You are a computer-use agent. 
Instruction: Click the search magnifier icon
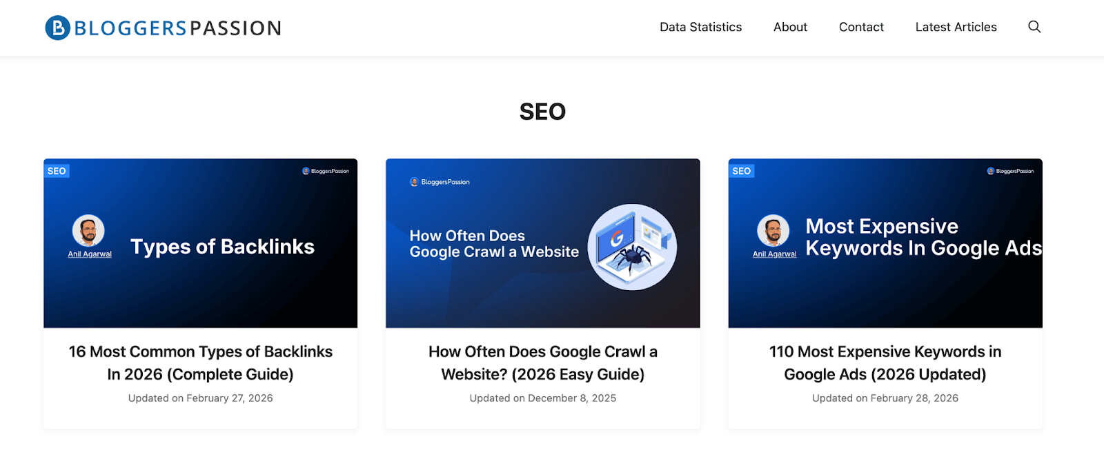pyautogui.click(x=1034, y=27)
